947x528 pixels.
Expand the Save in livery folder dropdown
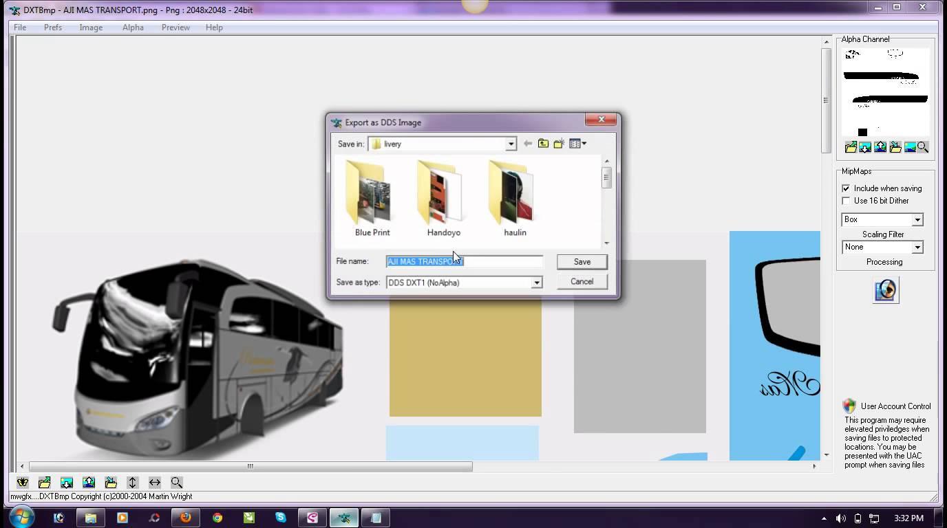[x=511, y=144]
